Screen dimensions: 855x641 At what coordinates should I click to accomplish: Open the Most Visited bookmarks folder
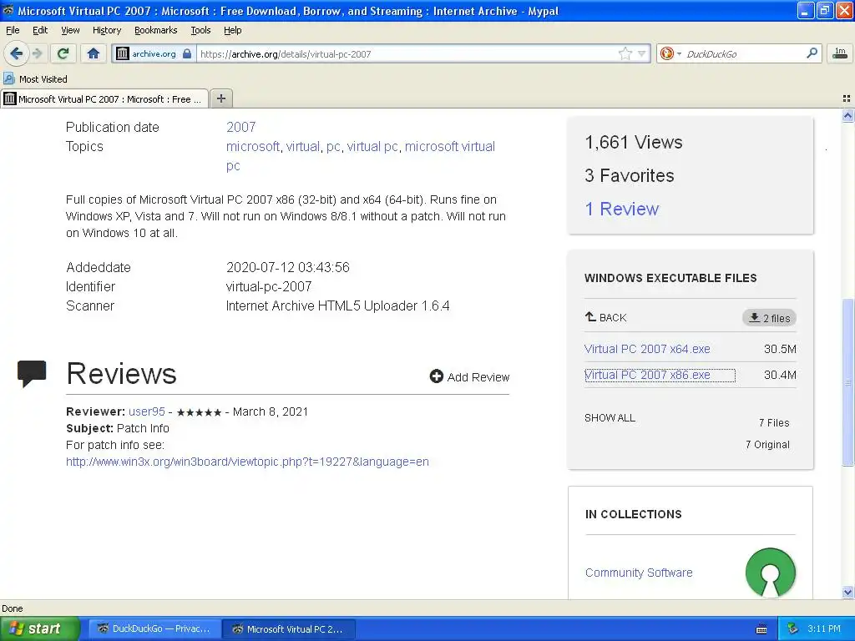pyautogui.click(x=35, y=79)
